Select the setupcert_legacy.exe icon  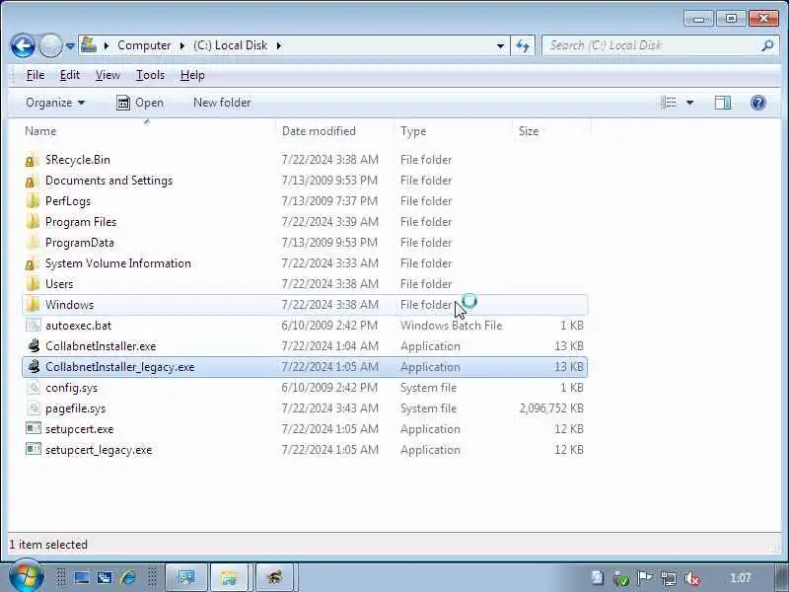click(x=34, y=450)
